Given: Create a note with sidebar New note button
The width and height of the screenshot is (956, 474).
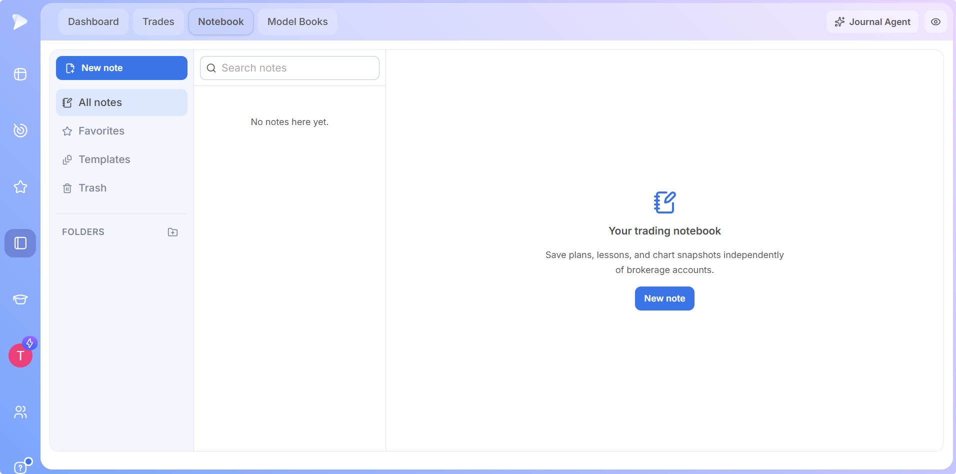Looking at the screenshot, I should 121,68.
